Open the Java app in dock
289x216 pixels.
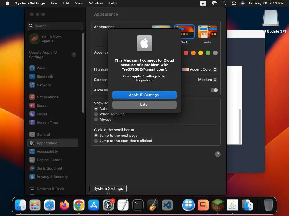(233, 205)
